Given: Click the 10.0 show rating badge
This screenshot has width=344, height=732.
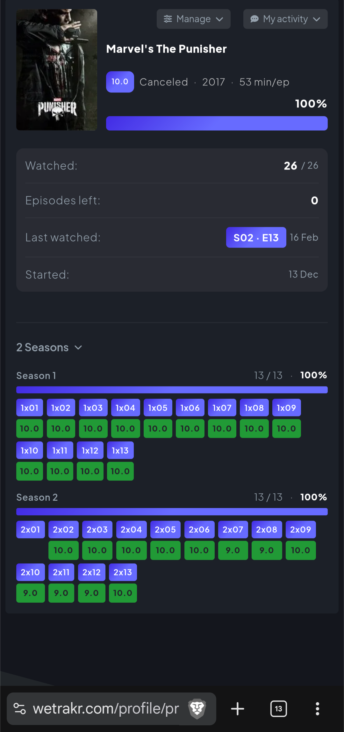Looking at the screenshot, I should pos(120,82).
